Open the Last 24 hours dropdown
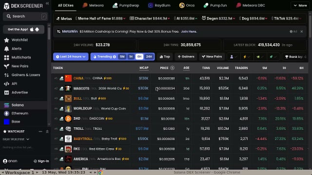The width and height of the screenshot is (312, 175). click(x=71, y=57)
